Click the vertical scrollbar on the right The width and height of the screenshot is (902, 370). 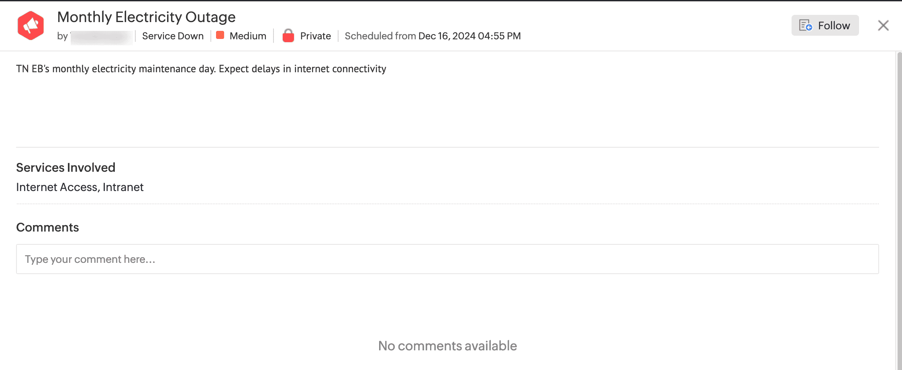pyautogui.click(x=899, y=209)
